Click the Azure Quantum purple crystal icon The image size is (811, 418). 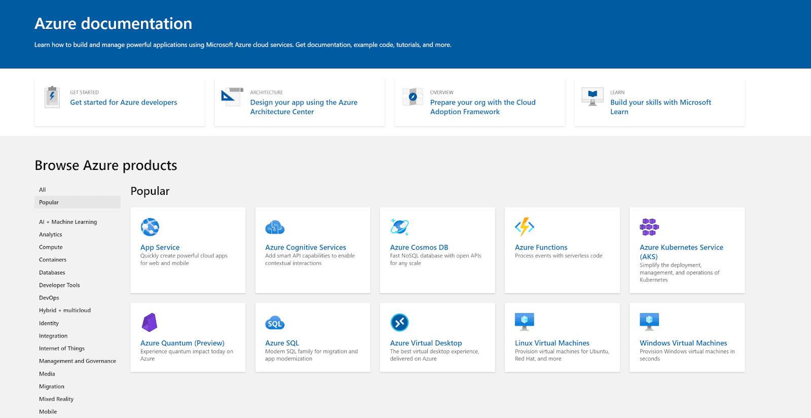pyautogui.click(x=150, y=322)
